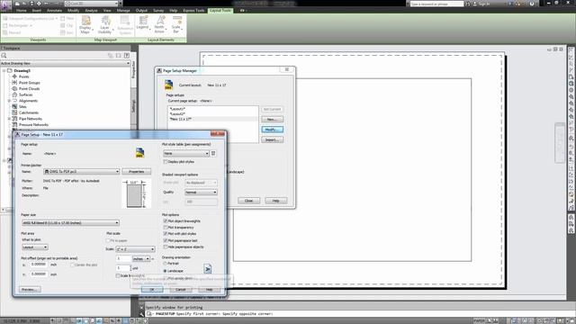
Task: Click Cancel in the Page Setup dialog
Action: point(180,290)
